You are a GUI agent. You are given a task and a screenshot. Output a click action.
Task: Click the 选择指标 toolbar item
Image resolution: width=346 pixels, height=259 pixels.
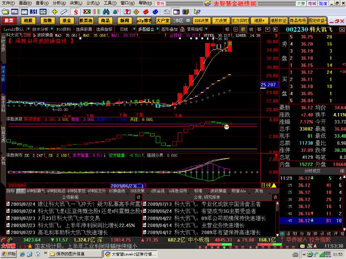[104, 29]
